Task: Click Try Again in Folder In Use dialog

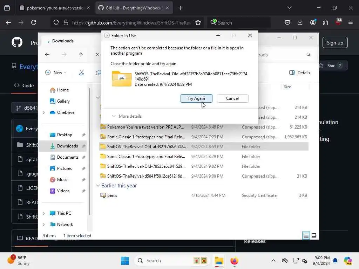Action: 196,98
